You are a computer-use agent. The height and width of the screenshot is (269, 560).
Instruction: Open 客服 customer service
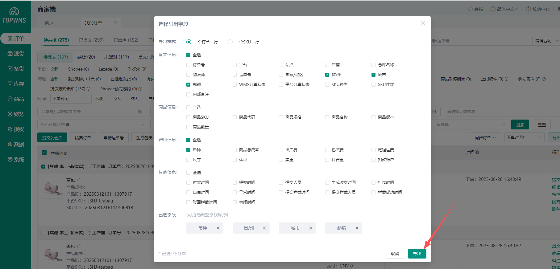pyautogui.click(x=475, y=9)
